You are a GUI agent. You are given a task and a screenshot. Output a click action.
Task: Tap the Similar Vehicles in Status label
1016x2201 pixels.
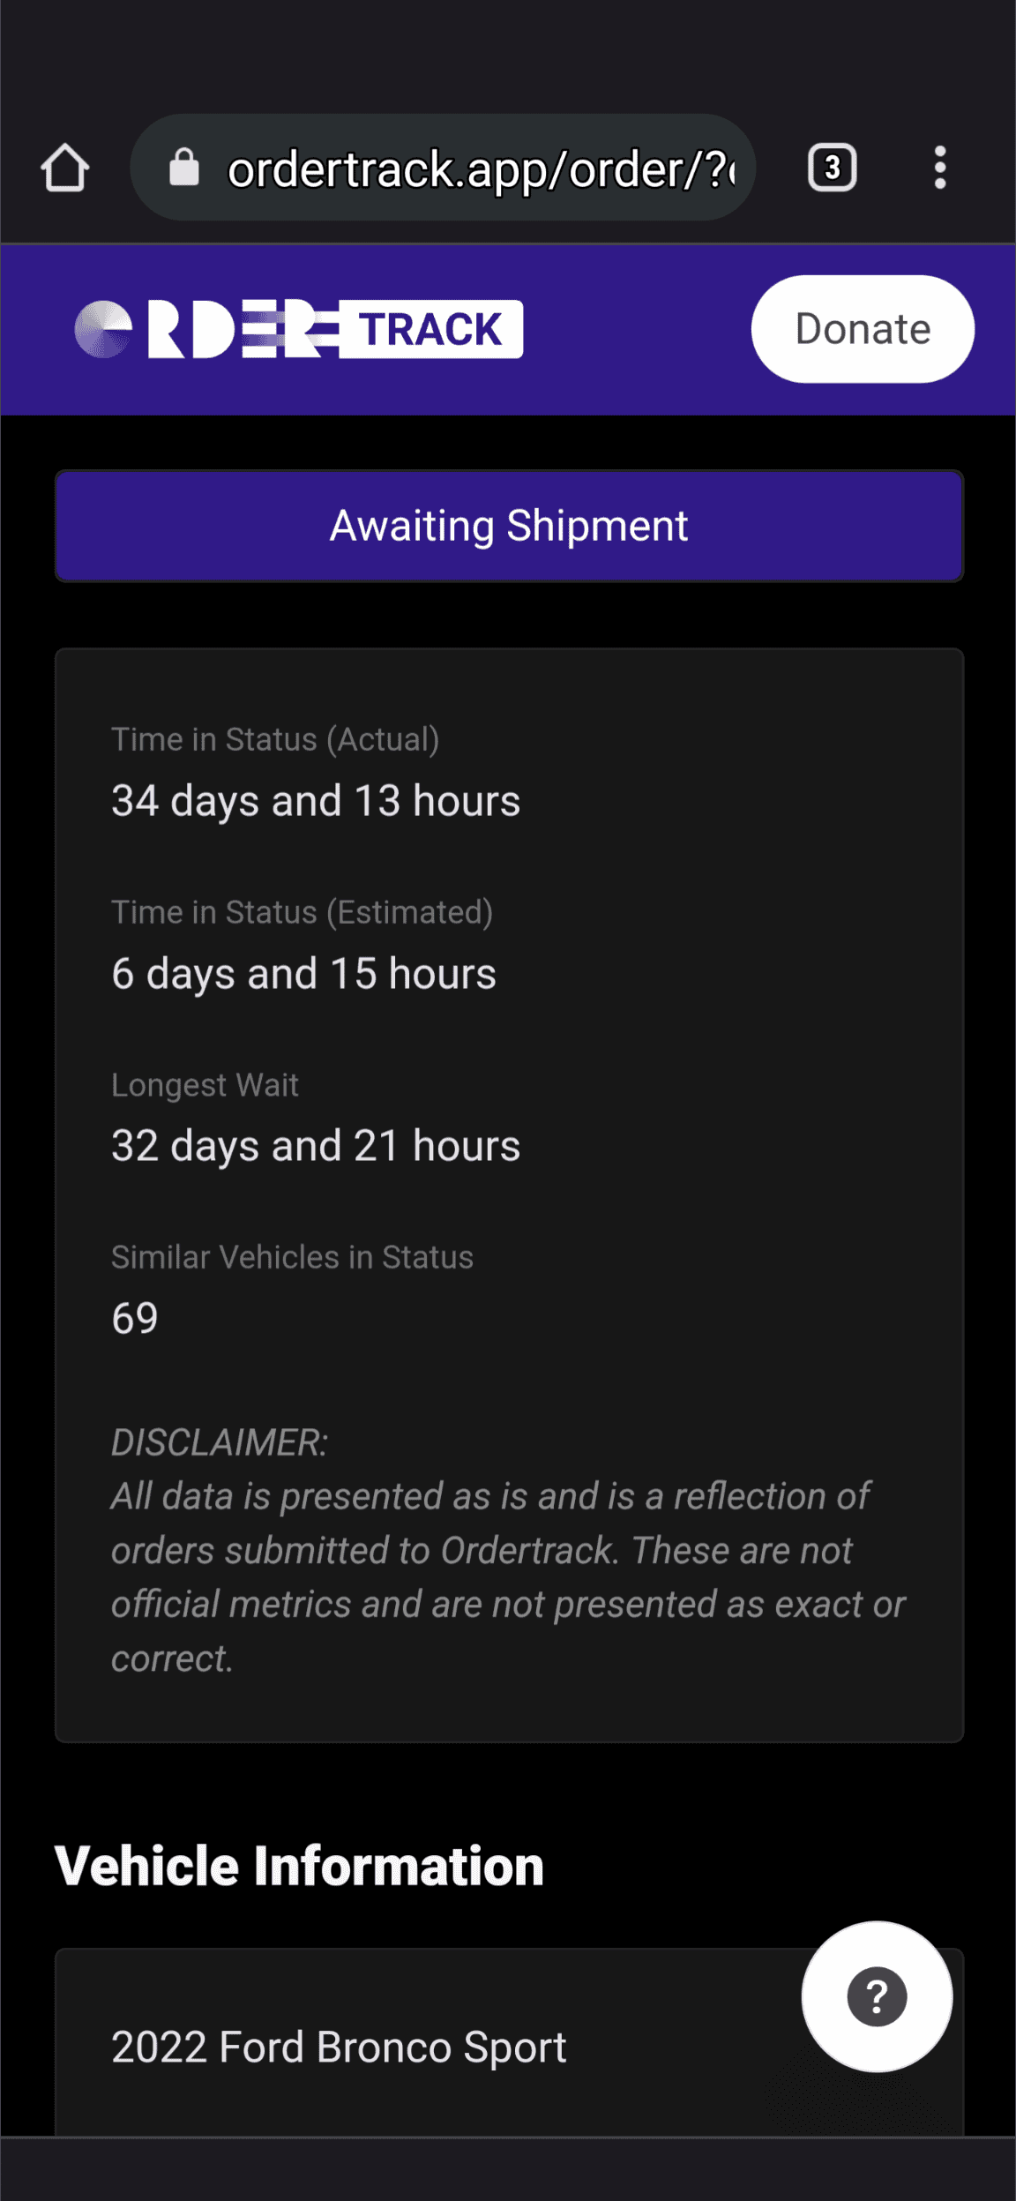click(x=292, y=1257)
